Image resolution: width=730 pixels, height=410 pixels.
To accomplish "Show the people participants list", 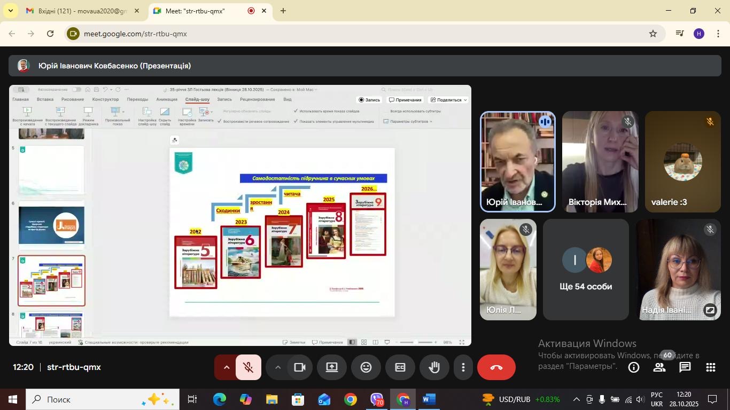I will point(659,367).
